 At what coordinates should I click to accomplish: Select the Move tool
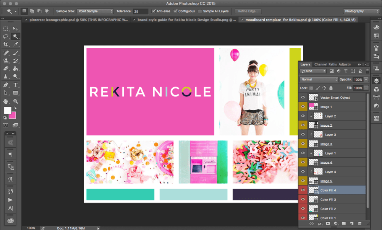point(15,29)
